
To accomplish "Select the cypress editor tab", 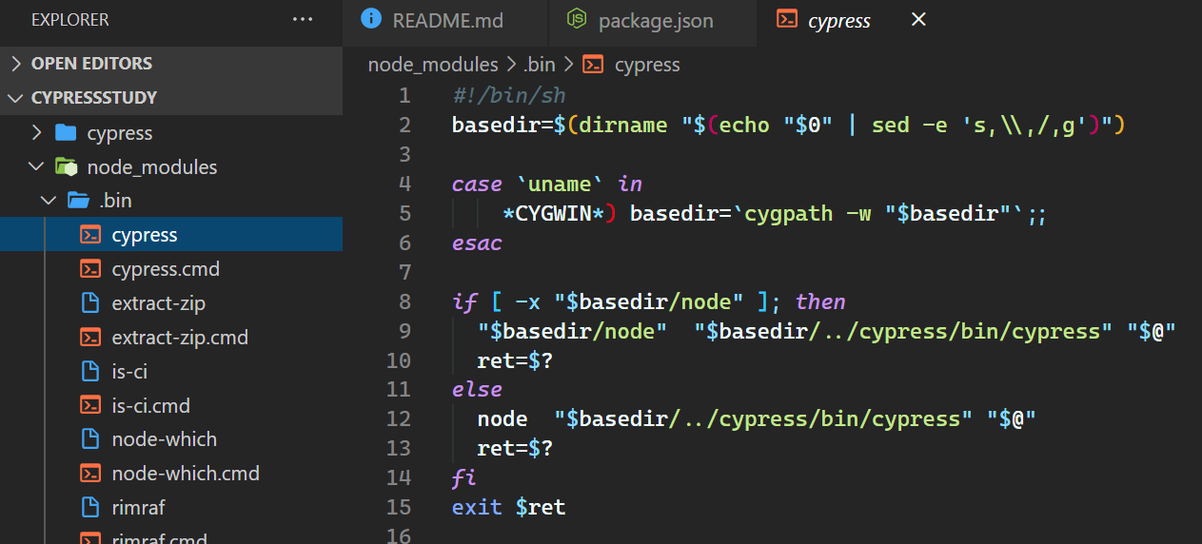I will click(838, 20).
